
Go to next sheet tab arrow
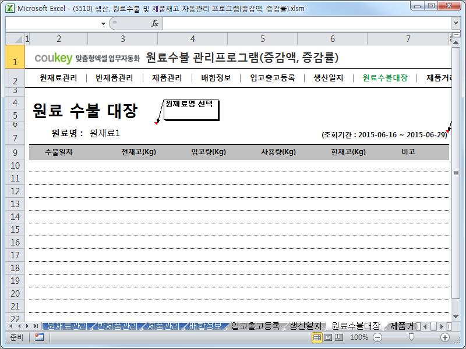(27, 326)
